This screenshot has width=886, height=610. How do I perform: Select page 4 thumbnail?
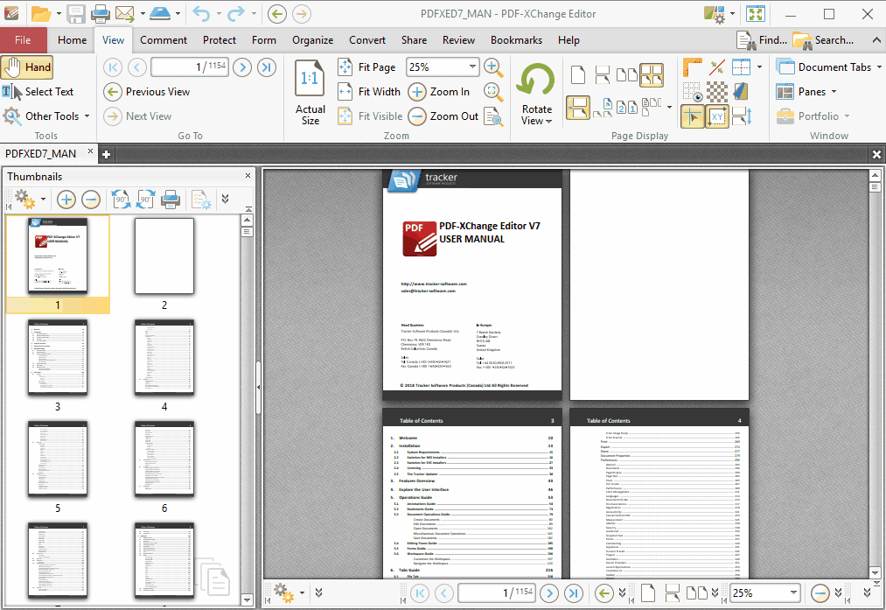pyautogui.click(x=164, y=356)
